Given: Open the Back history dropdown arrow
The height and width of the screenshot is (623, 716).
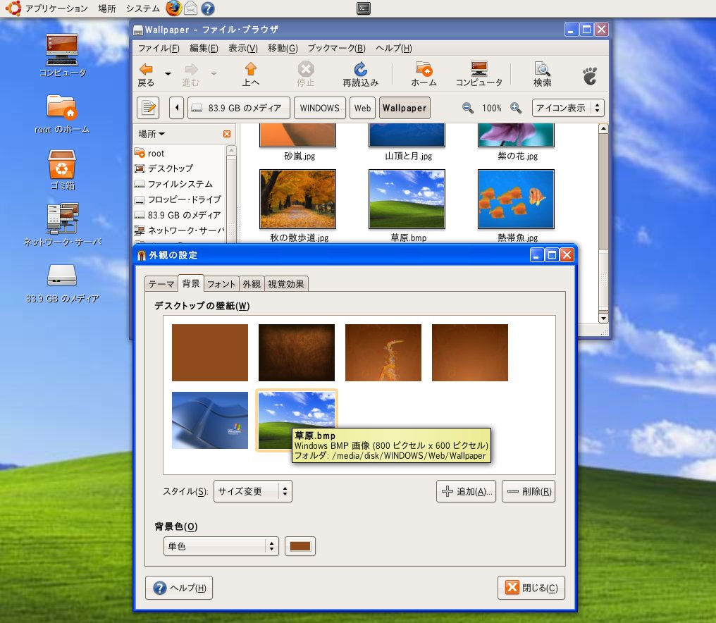Looking at the screenshot, I should (x=168, y=74).
